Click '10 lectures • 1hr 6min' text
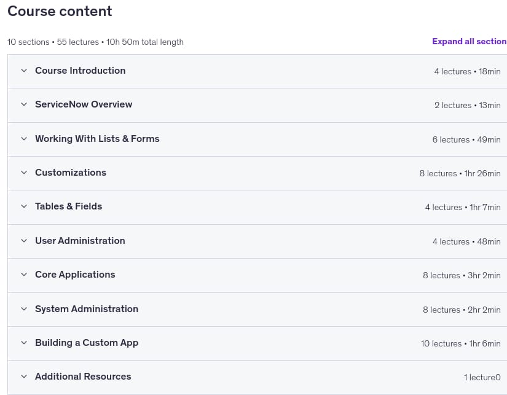This screenshot has height=395, width=507. pyautogui.click(x=460, y=343)
